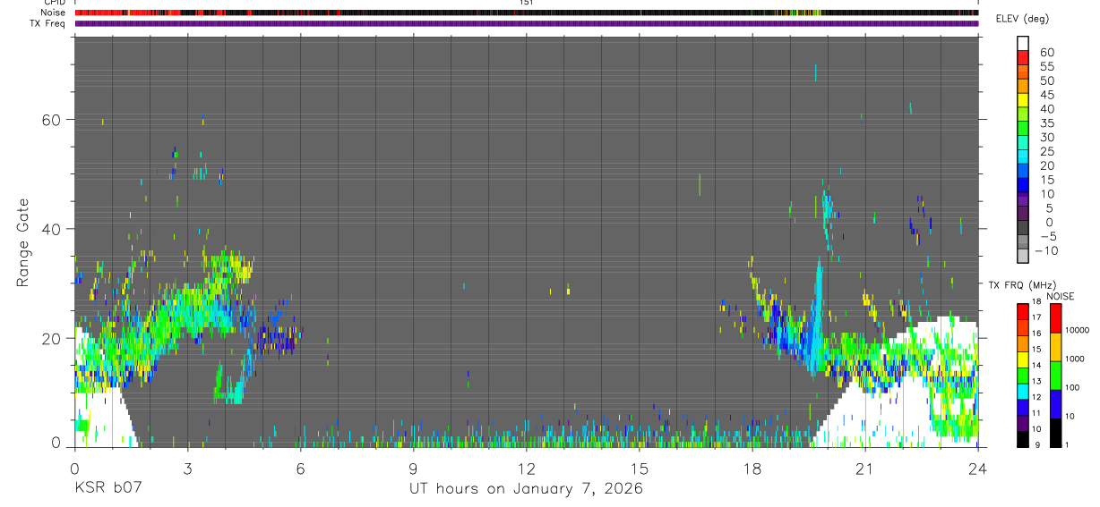Select the red 18 MHz TX frequency swatch
Image resolution: width=1100 pixels, height=507 pixels.
coord(1023,312)
